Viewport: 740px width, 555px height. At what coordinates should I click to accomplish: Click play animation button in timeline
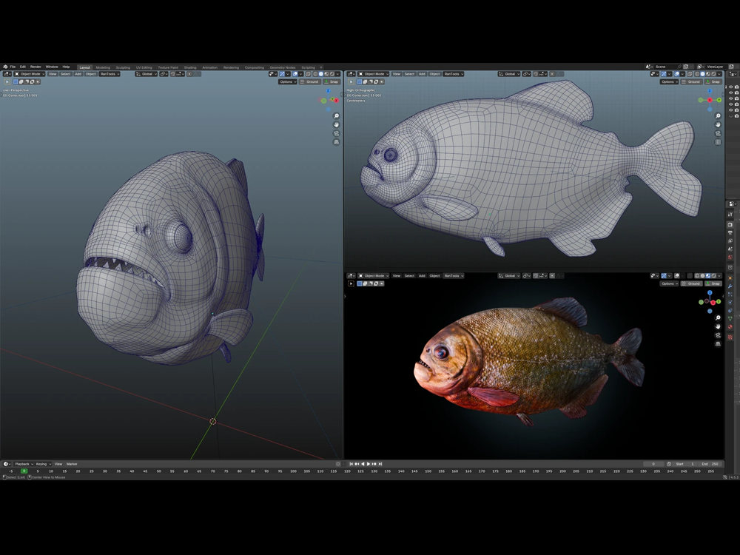(369, 464)
